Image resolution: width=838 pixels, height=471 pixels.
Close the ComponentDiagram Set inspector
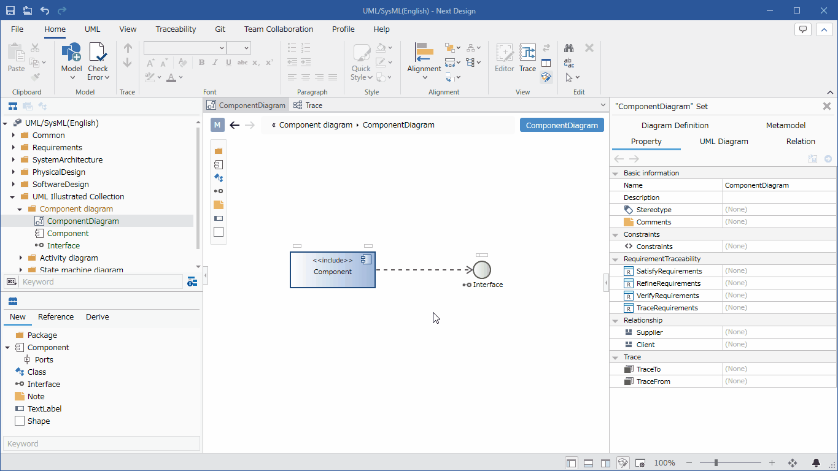point(827,106)
